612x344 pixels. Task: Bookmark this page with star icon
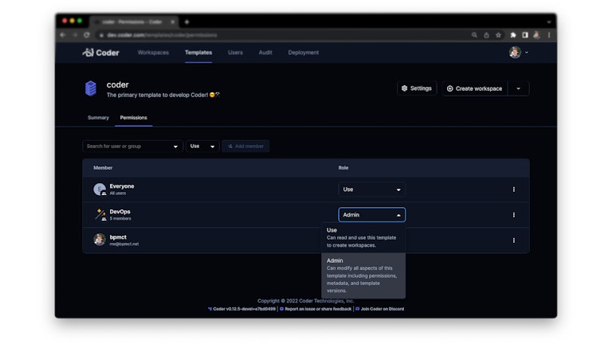pyautogui.click(x=498, y=35)
